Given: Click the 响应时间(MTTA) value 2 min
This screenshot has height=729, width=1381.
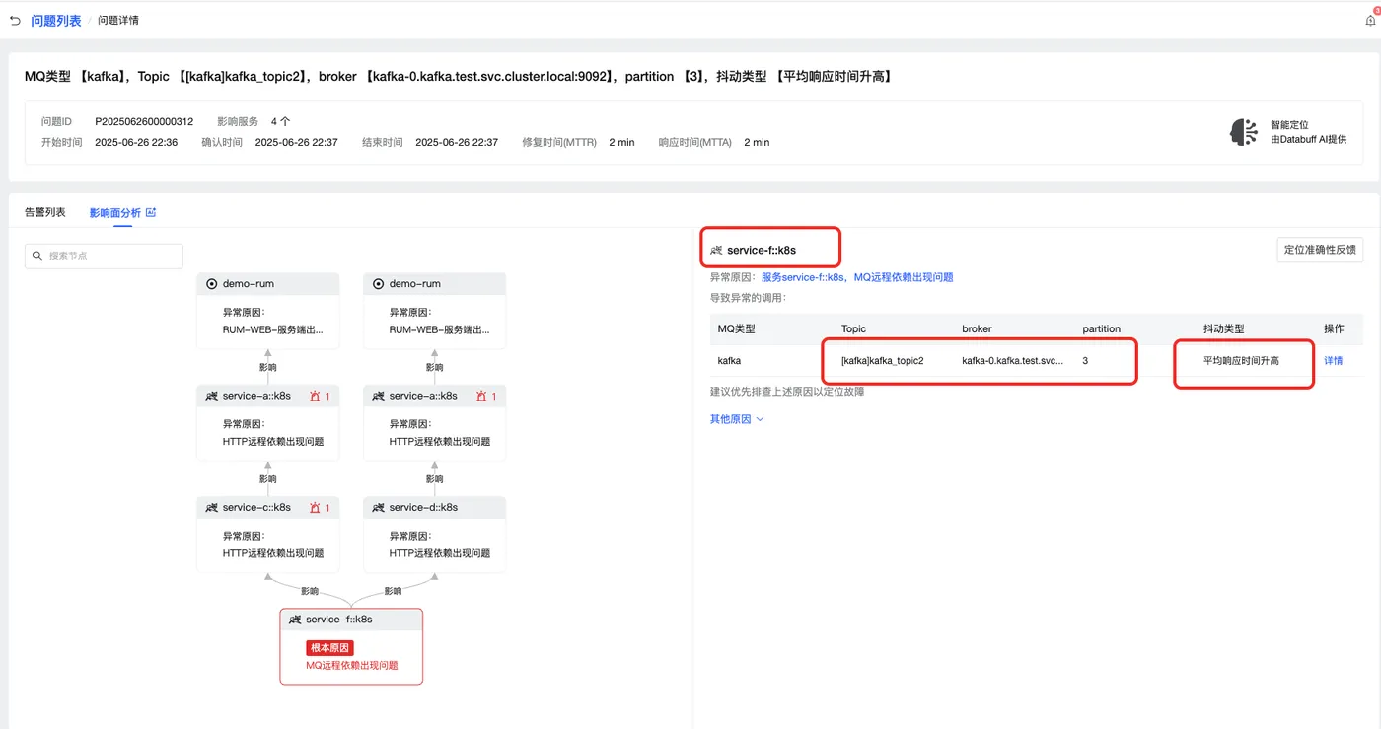Looking at the screenshot, I should [757, 143].
